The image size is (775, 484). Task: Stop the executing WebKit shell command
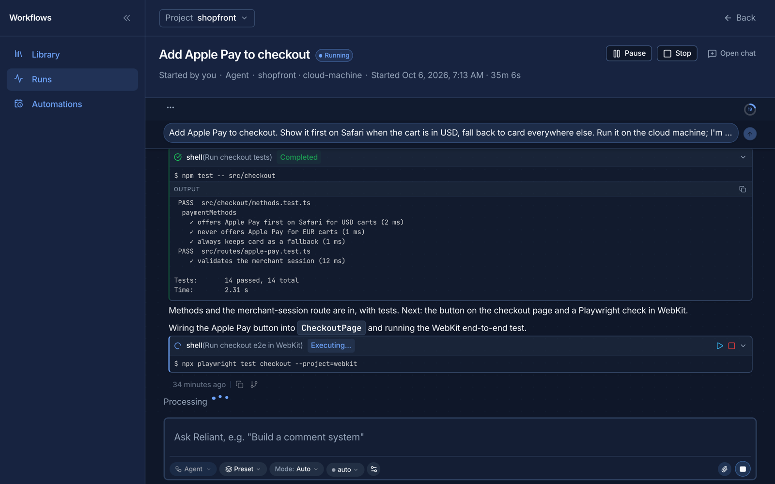[x=732, y=346]
